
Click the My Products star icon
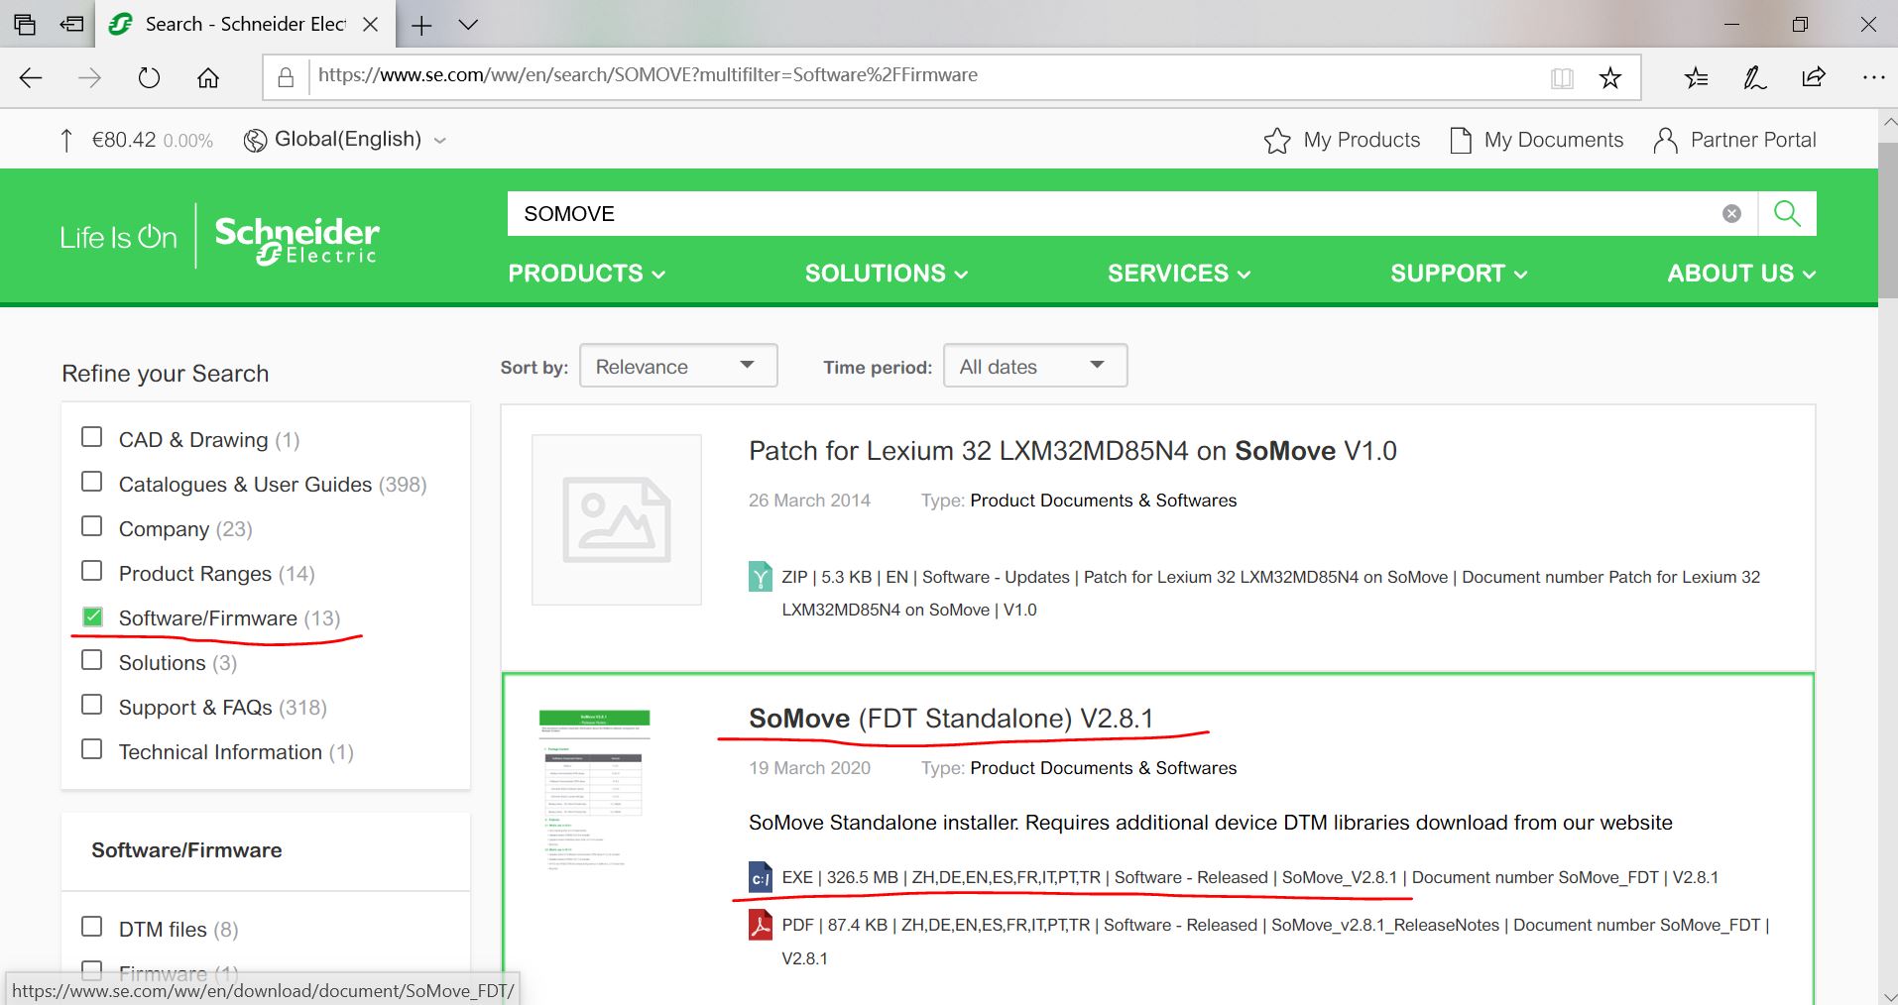click(1277, 141)
